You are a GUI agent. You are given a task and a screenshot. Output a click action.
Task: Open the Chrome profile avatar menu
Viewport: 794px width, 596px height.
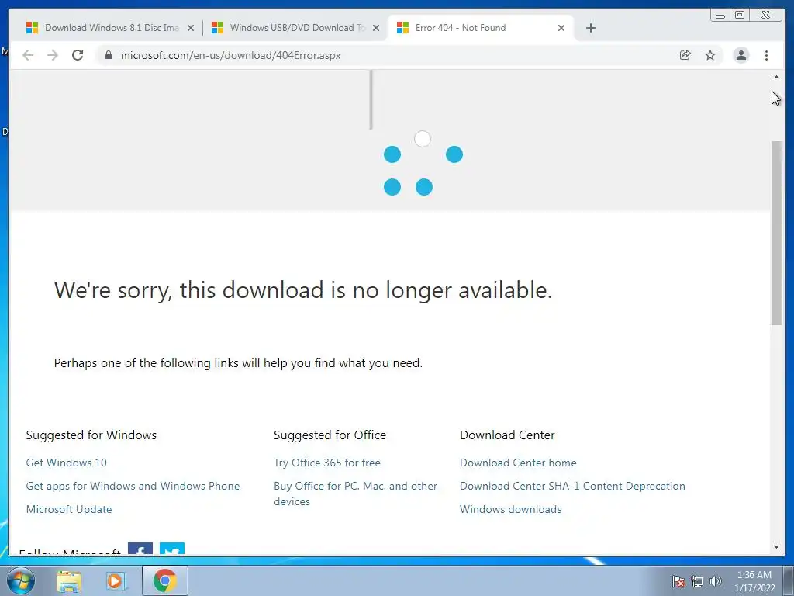[x=740, y=55]
